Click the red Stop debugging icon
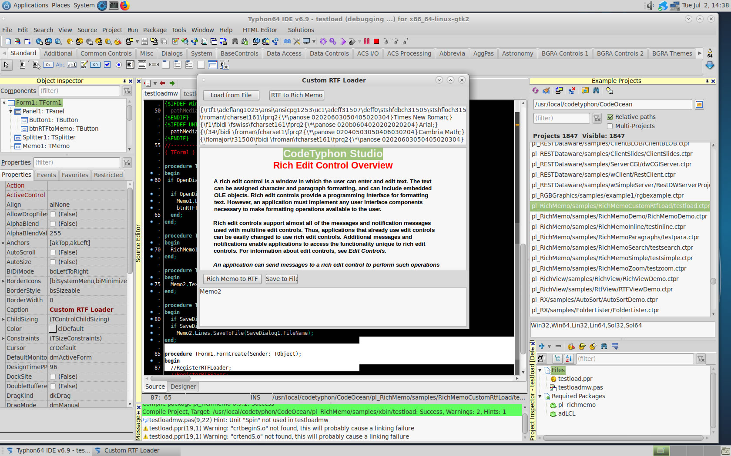Viewport: 731px width, 456px height. 376,41
